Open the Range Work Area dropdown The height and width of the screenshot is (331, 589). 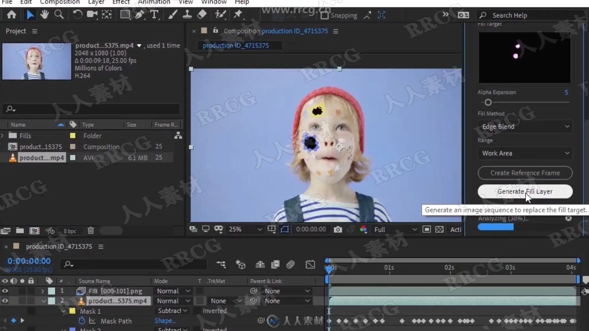click(525, 153)
